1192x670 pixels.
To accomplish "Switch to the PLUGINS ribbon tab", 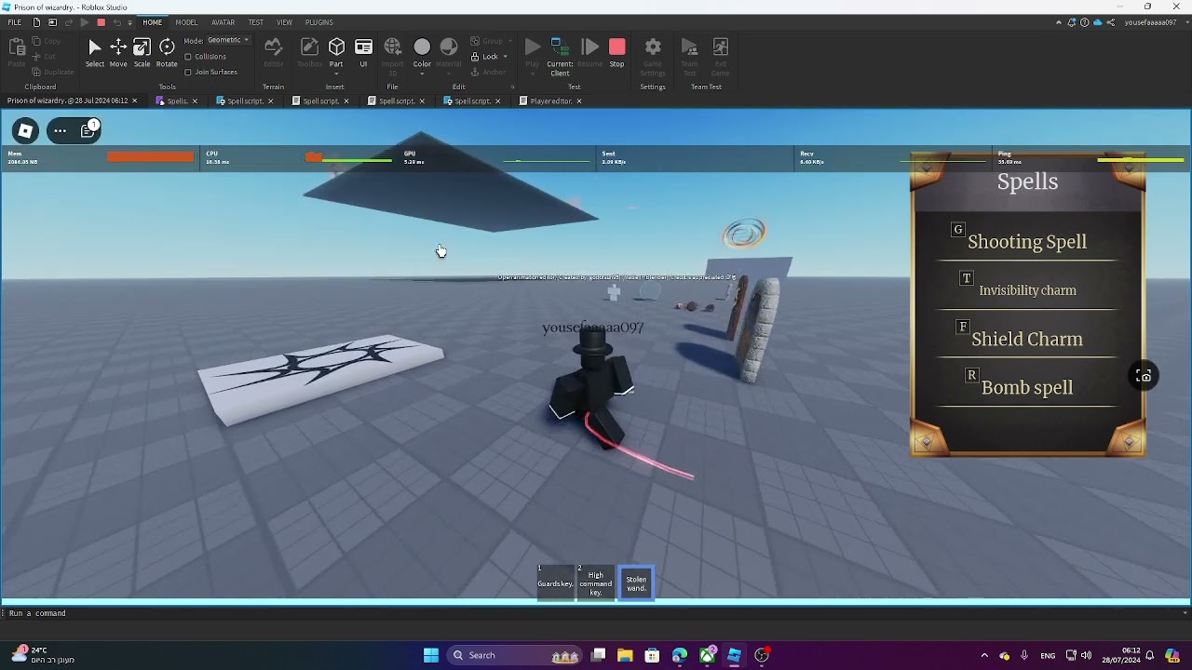I will point(318,22).
